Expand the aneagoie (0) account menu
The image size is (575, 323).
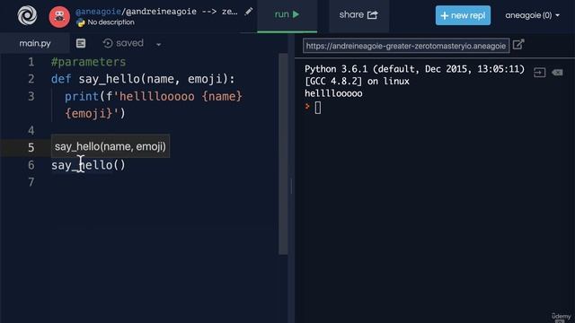point(532,15)
